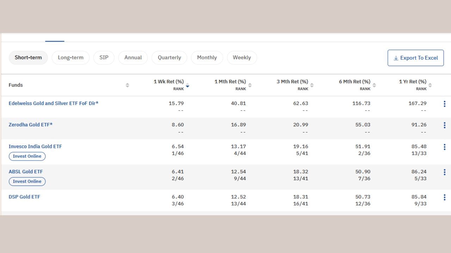Open three-dot menu for DSP Gold ETF
The height and width of the screenshot is (253, 451).
[x=444, y=197]
